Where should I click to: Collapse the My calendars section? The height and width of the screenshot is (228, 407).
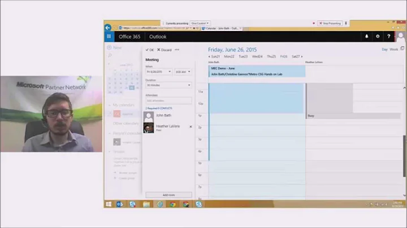pos(110,105)
